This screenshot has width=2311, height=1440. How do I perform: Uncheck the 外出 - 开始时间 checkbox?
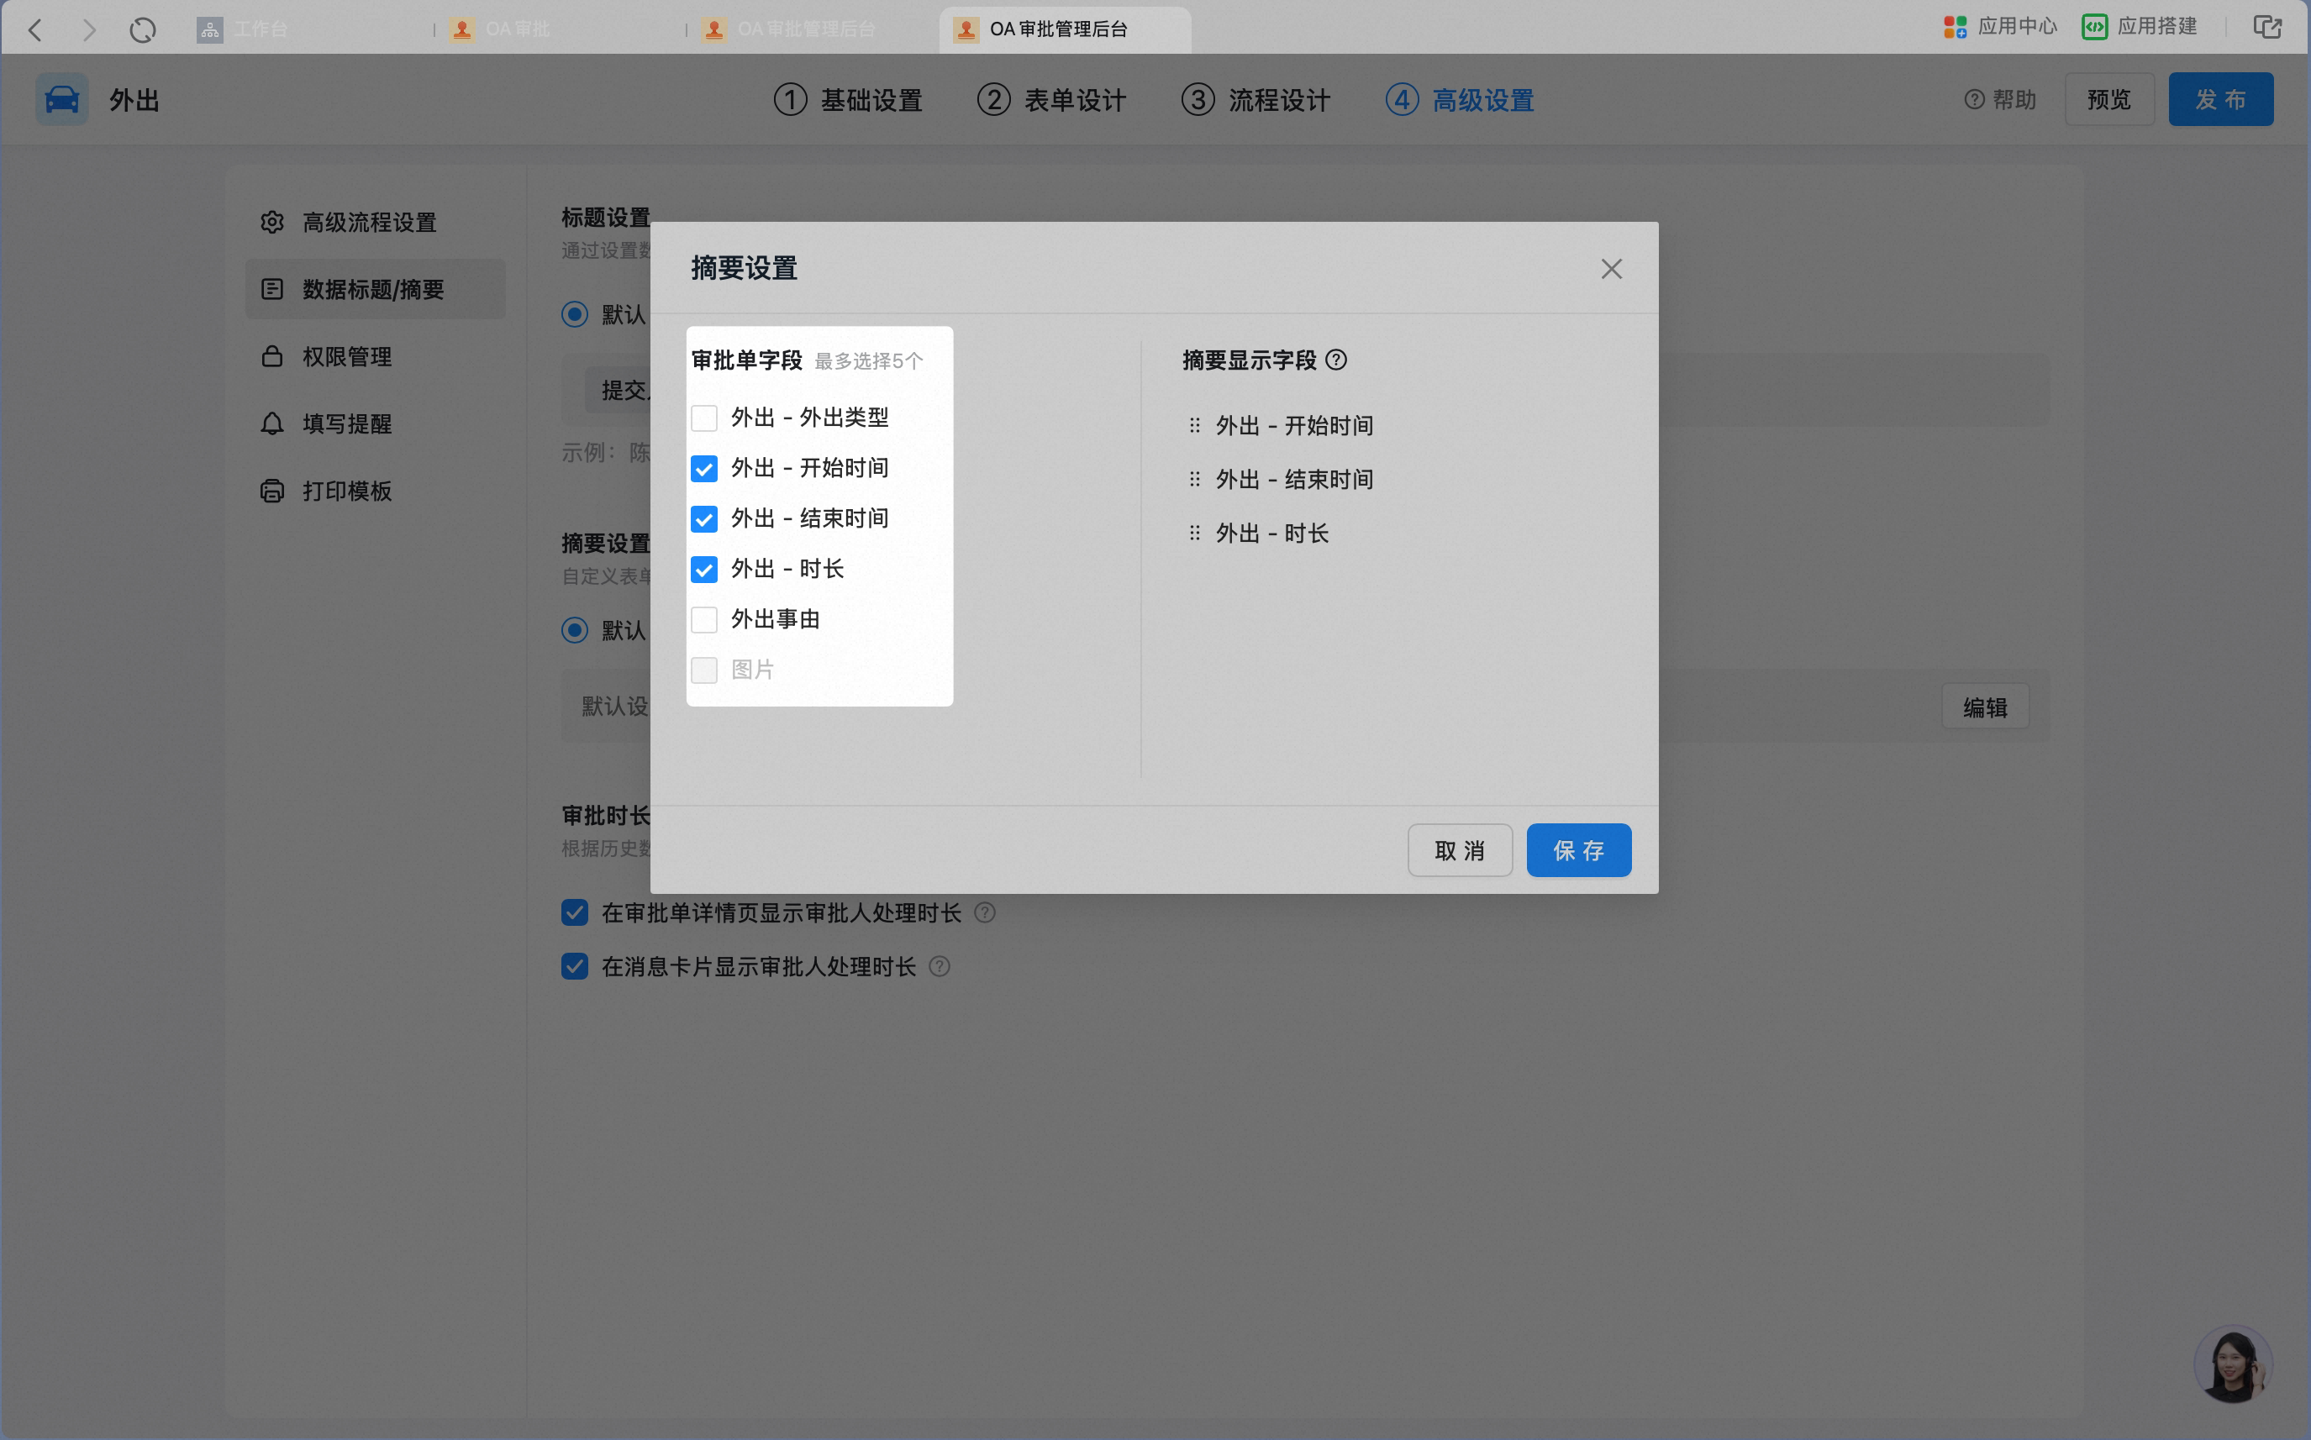tap(704, 469)
